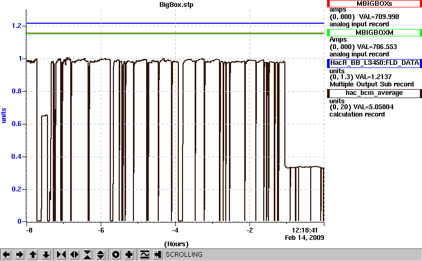
Task: Click the vertical 'units' y-axis label
Action: click(4, 115)
